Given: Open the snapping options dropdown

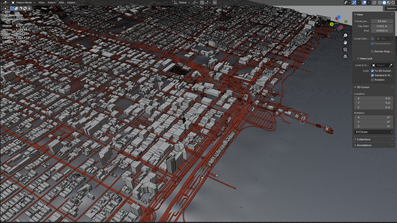Looking at the screenshot, I should tap(208, 3).
